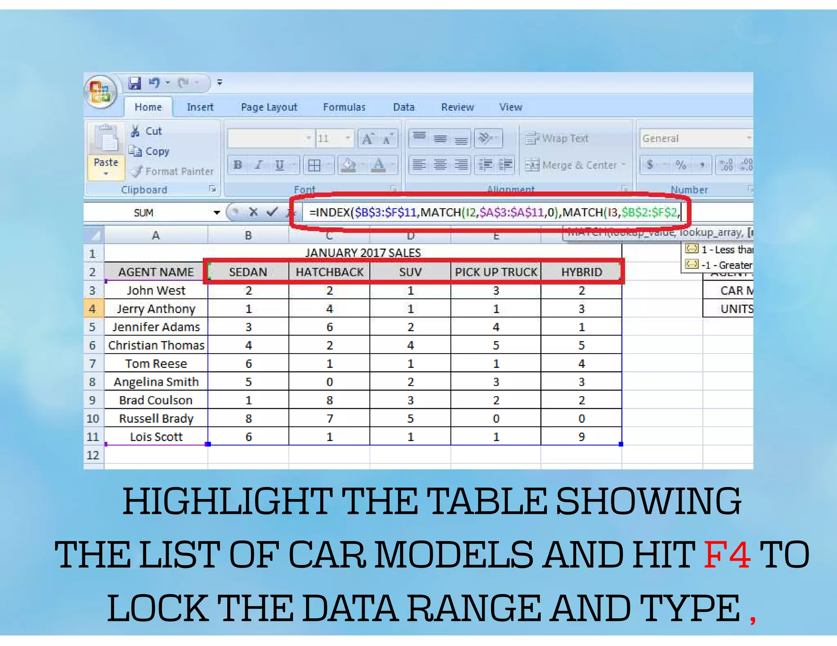This screenshot has width=837, height=646.
Task: Switch to the Formulas tab
Action: click(344, 107)
